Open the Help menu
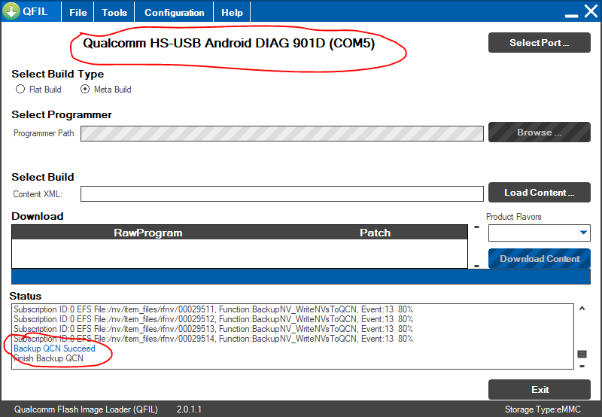Image resolution: width=602 pixels, height=417 pixels. 232,12
